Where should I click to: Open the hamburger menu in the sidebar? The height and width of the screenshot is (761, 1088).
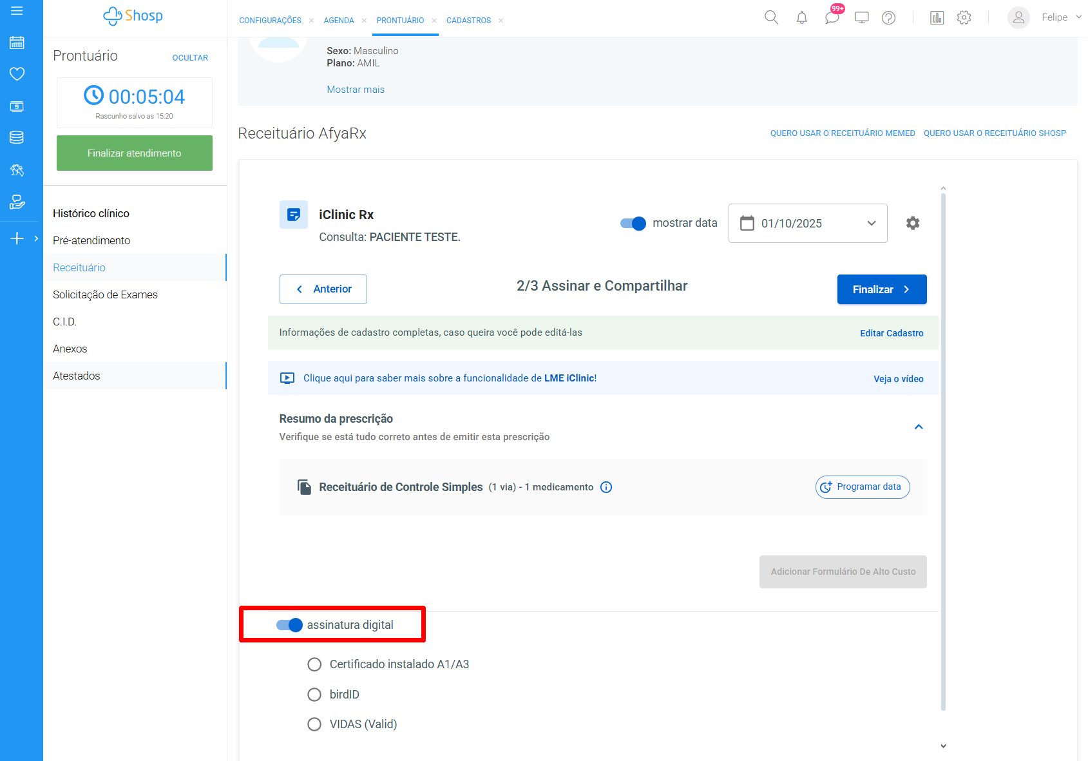pos(17,11)
